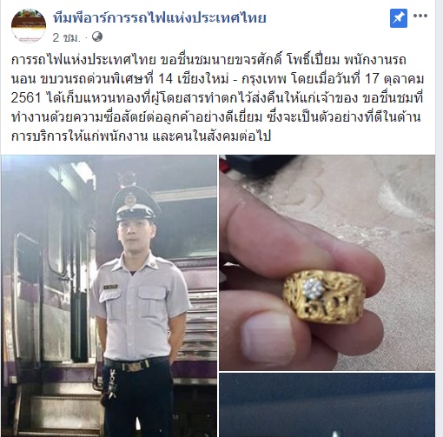Screen dimensions: 443x437
Task: Click last line "การบริการให้แก่พนักงาน" of post
Action: pos(80,136)
